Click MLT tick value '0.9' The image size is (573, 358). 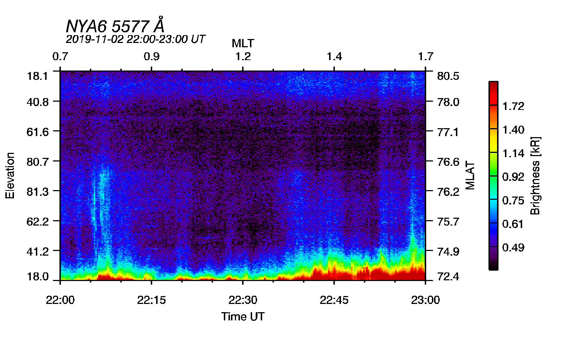click(151, 57)
